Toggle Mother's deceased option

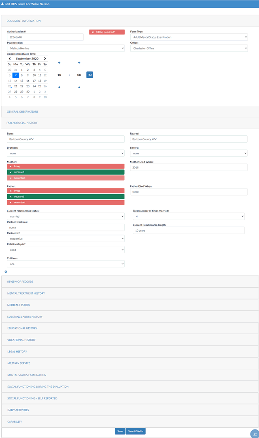point(66,172)
